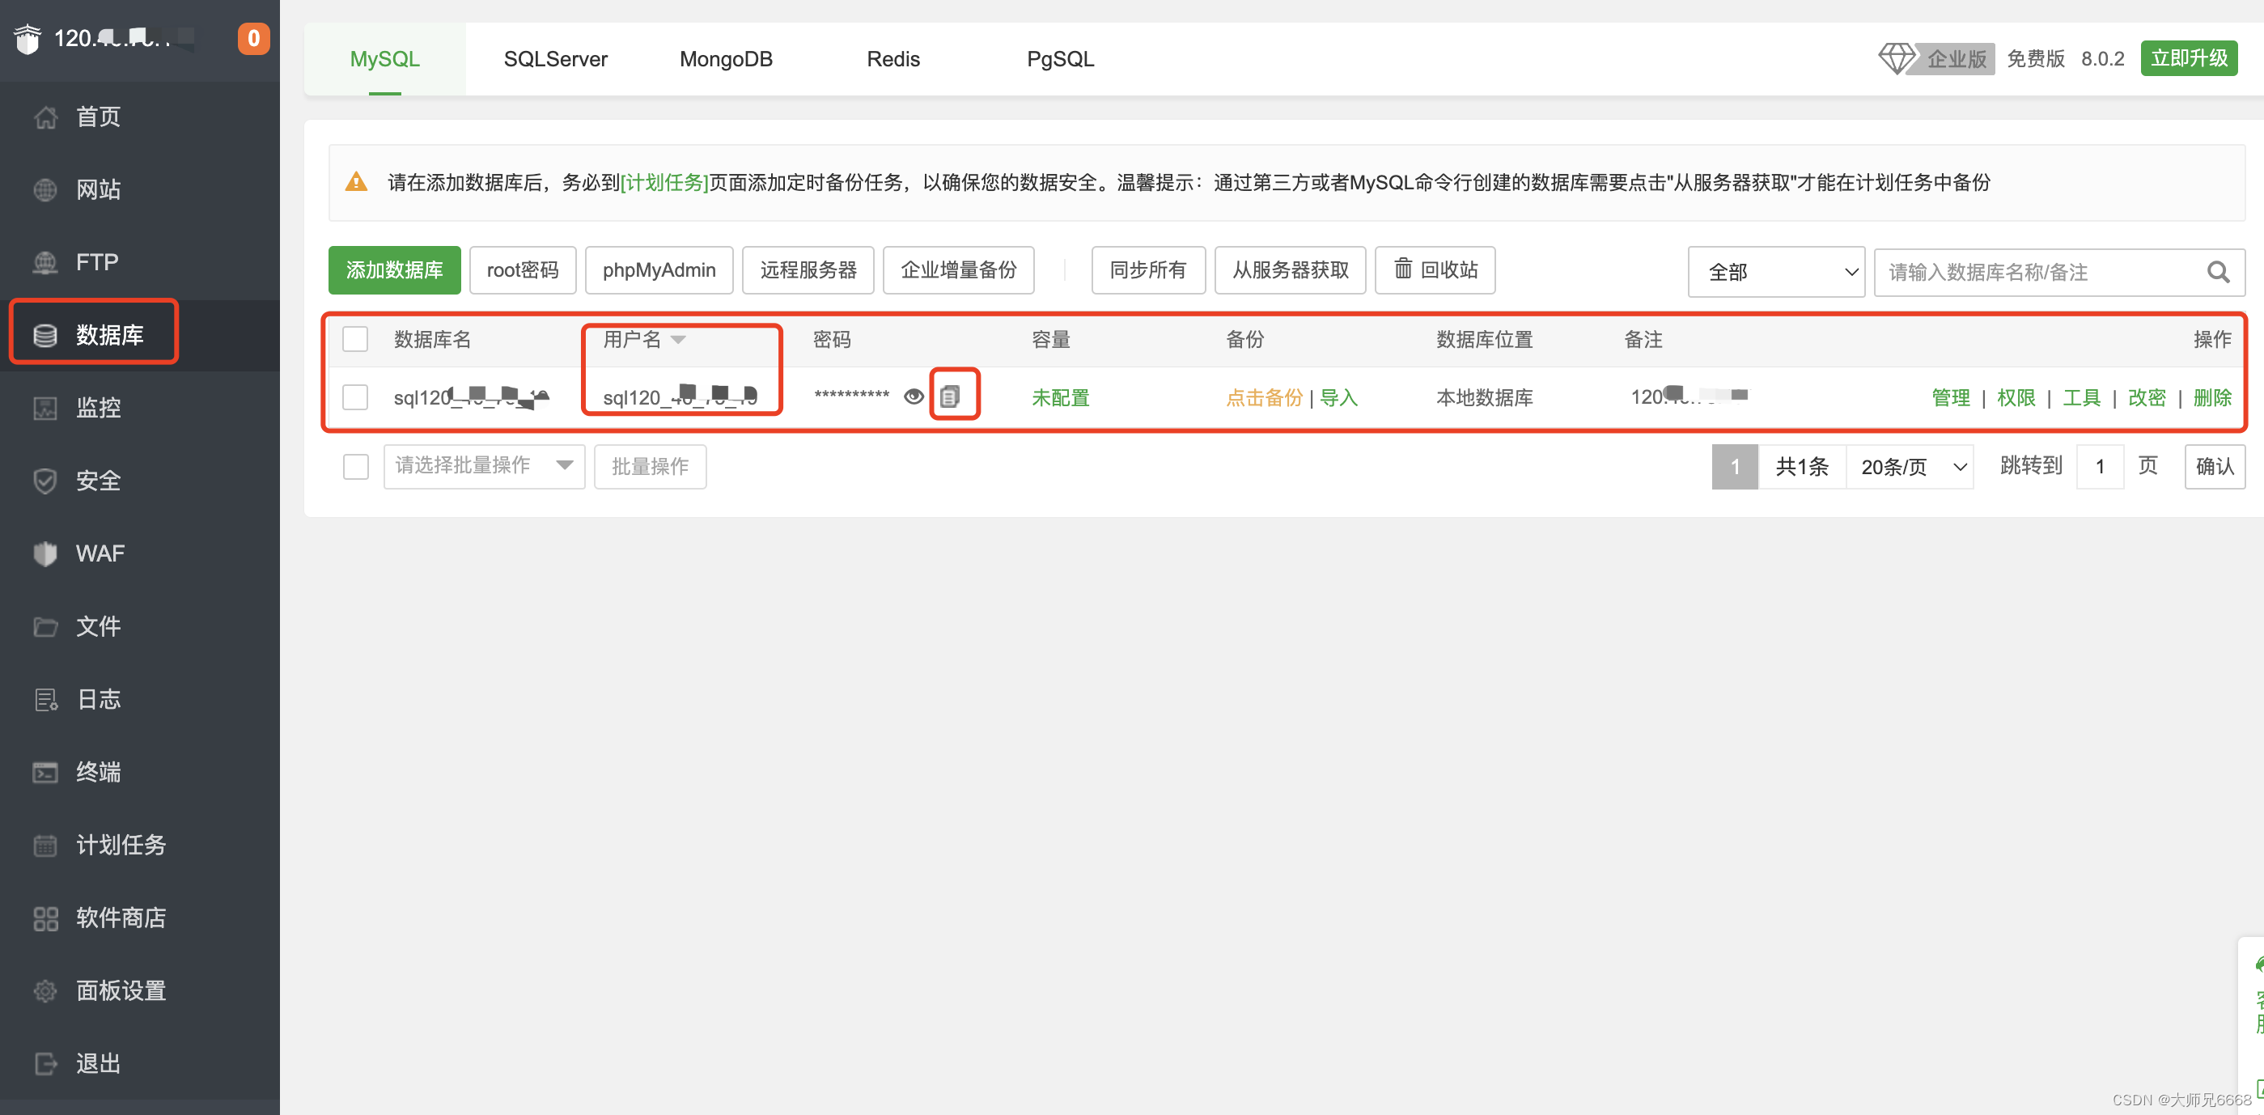2264x1115 pixels.
Task: Click the 导入 import link
Action: (x=1338, y=397)
